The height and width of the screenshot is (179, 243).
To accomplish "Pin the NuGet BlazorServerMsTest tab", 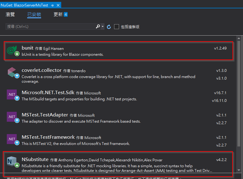I will pos(52,5).
